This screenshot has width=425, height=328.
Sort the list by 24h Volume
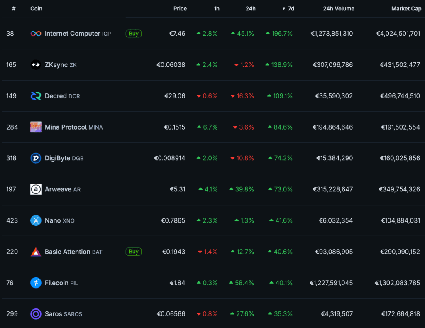pos(339,8)
